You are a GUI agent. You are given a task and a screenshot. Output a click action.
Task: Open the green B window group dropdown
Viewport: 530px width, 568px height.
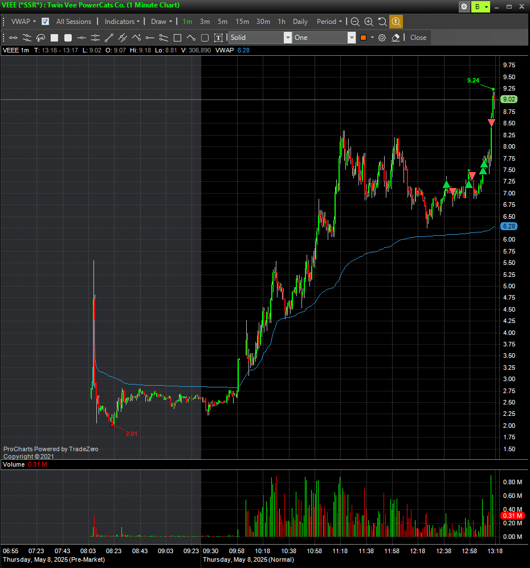(x=480, y=6)
